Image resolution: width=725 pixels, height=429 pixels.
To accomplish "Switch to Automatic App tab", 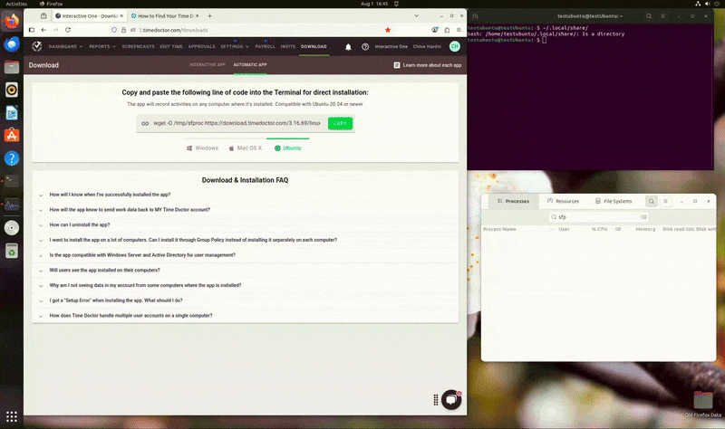I will point(250,65).
